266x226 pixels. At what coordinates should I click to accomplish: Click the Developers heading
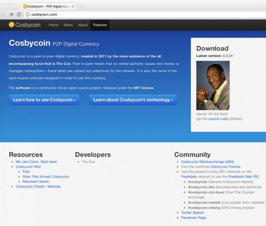[93, 155]
